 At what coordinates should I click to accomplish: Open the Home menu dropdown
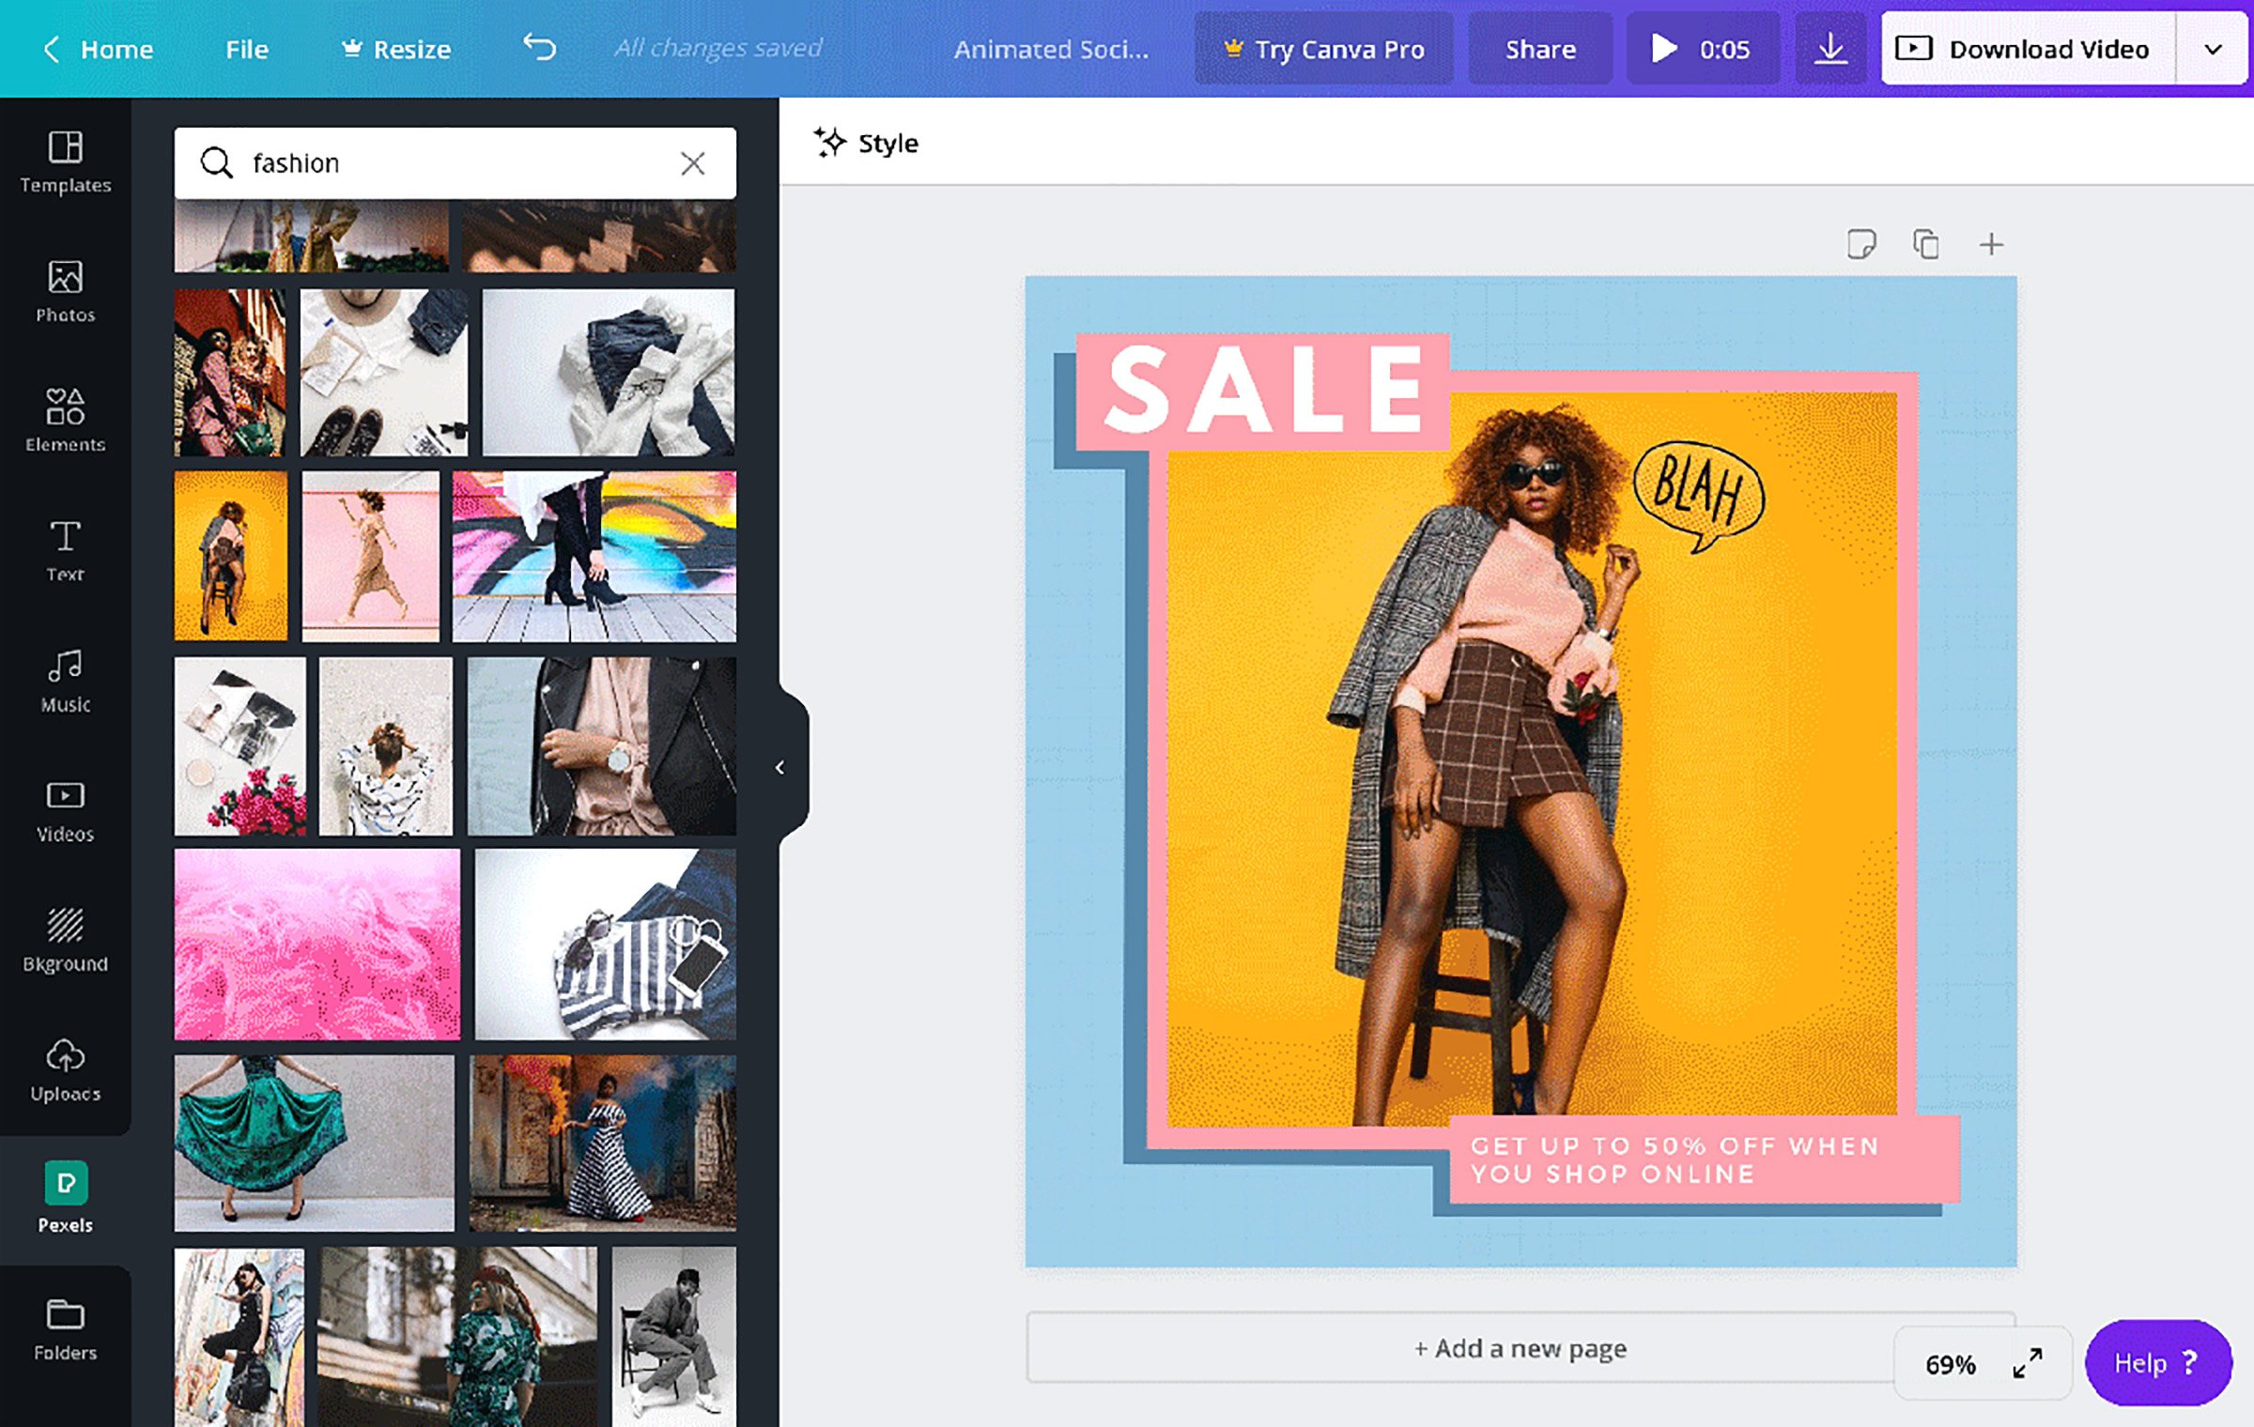tap(116, 48)
